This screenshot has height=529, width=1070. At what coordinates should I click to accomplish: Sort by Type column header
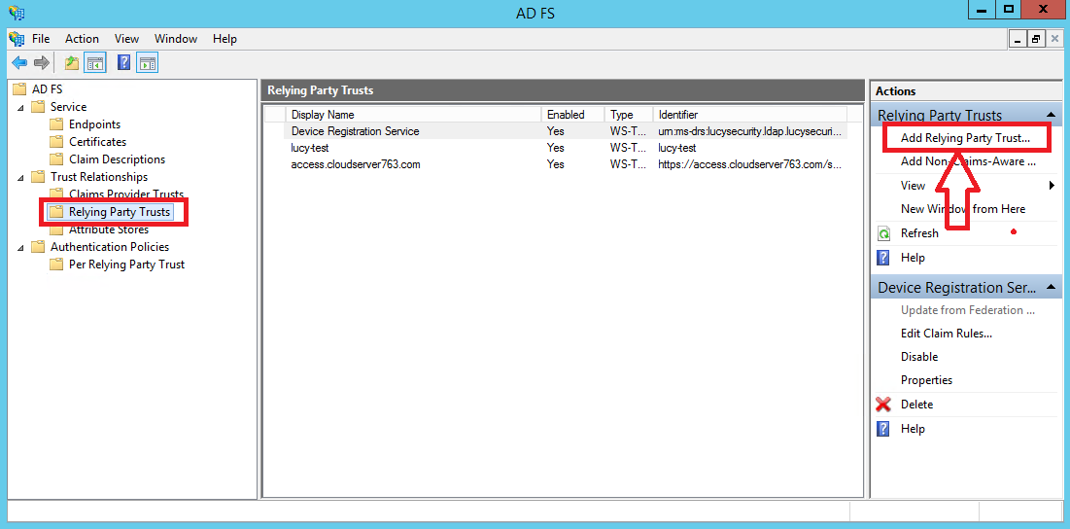pos(629,115)
